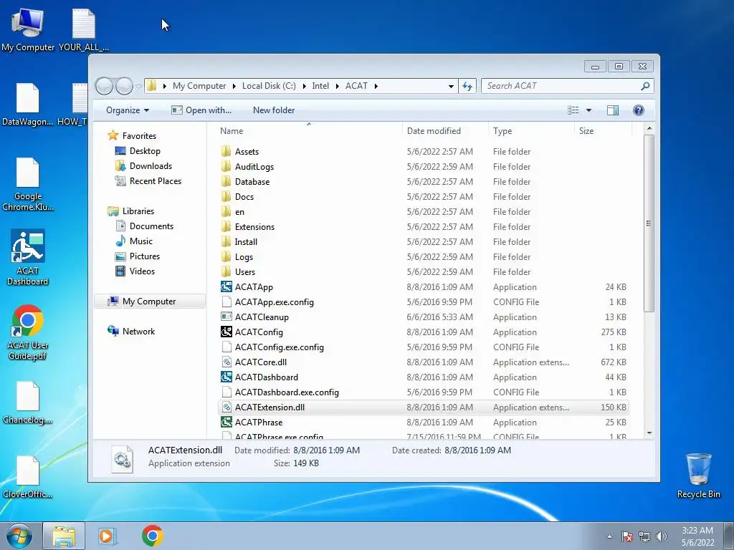Expand the arrow after My Computer breadcrumb
The image size is (734, 550).
[x=234, y=86]
